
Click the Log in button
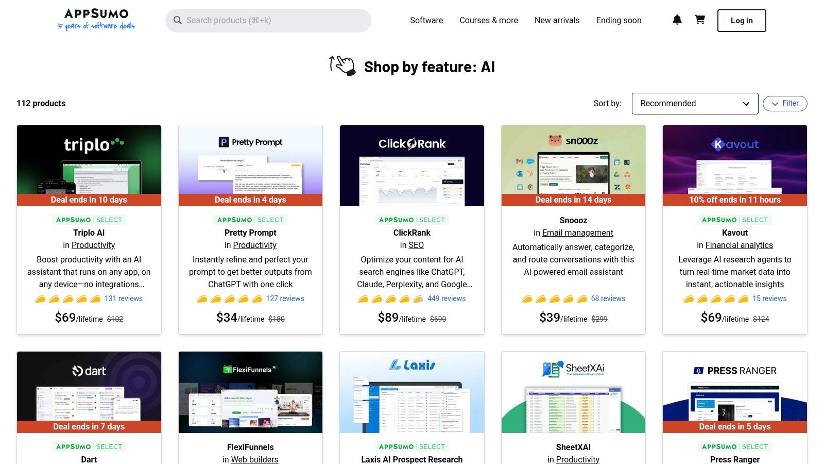click(x=741, y=21)
